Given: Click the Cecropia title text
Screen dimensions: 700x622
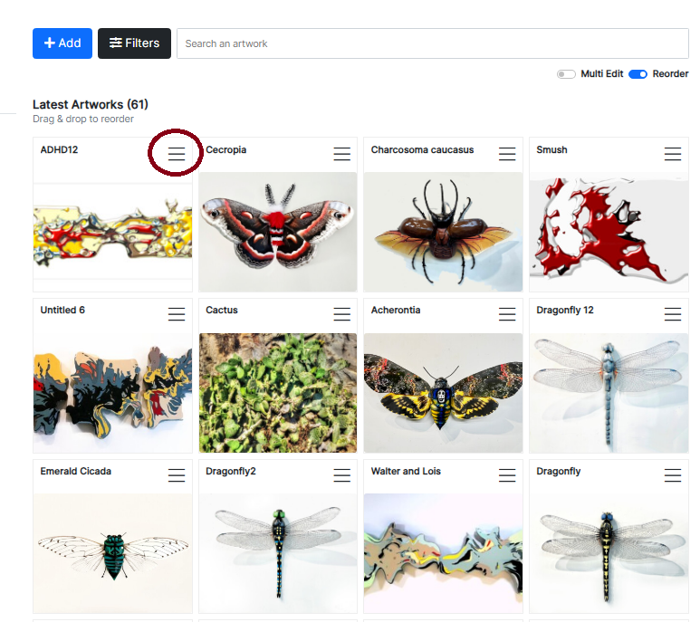Looking at the screenshot, I should click(225, 150).
